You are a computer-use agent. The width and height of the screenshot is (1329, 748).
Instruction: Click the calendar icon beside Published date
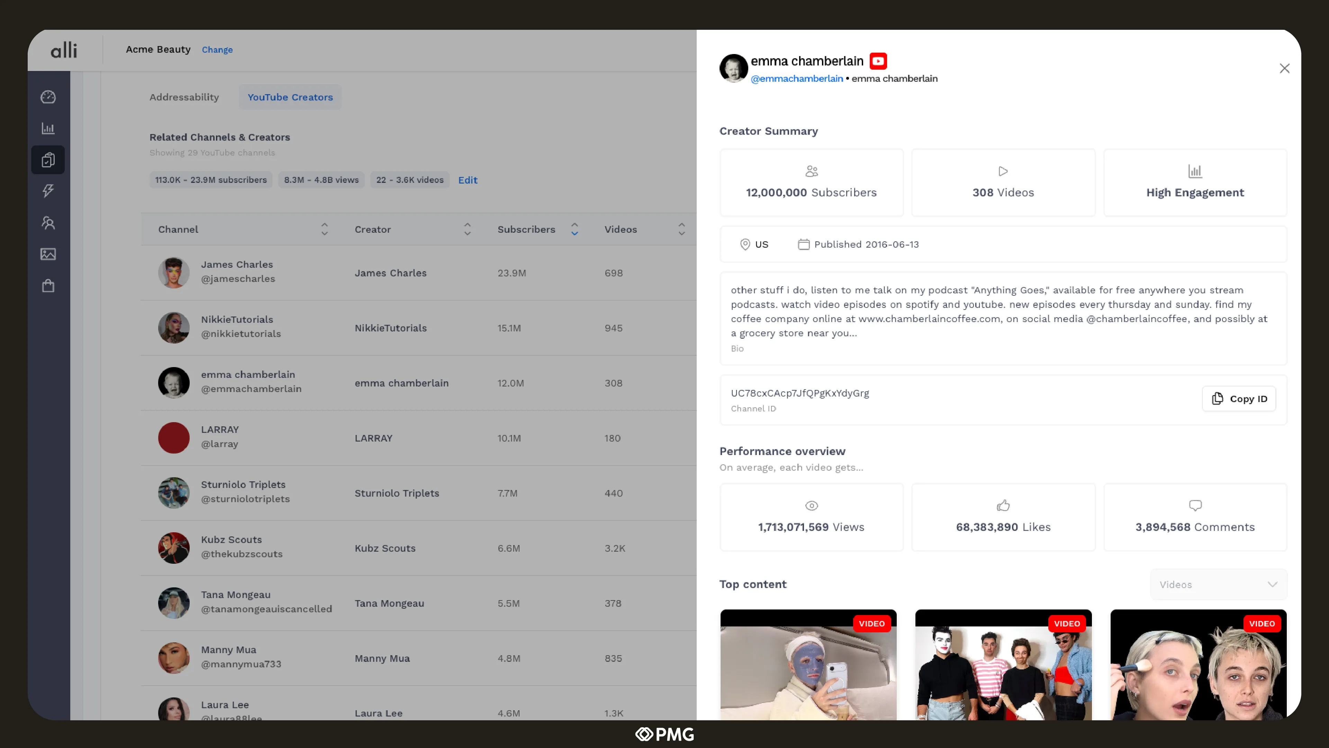click(804, 244)
